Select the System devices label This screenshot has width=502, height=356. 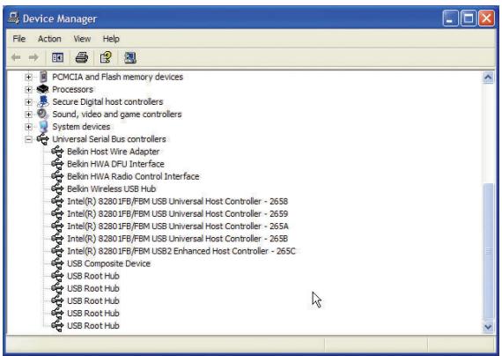(x=81, y=127)
